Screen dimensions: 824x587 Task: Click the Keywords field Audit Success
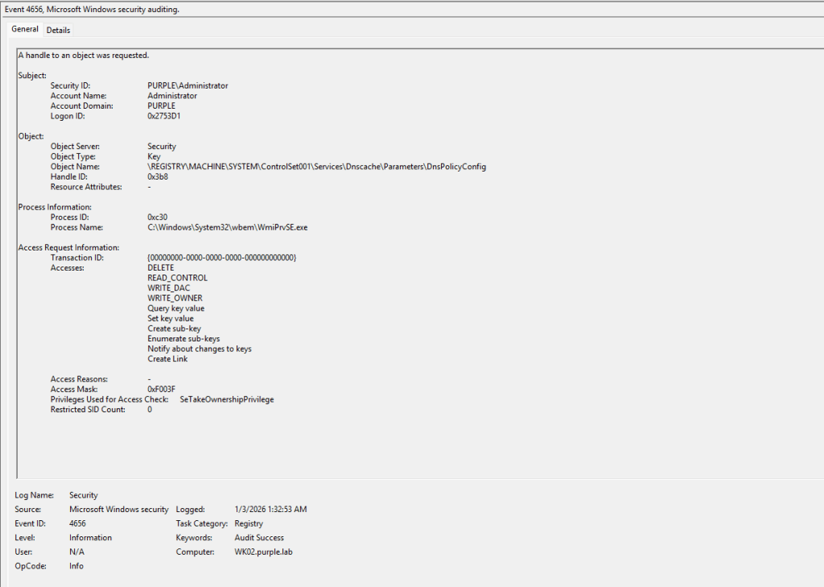coord(259,538)
